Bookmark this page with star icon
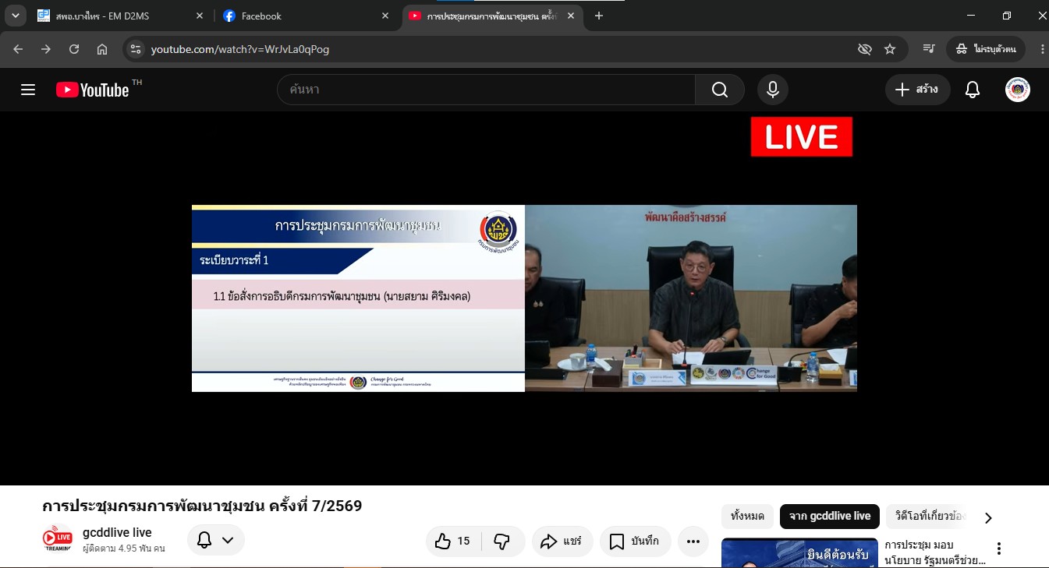This screenshot has height=568, width=1049. [890, 49]
